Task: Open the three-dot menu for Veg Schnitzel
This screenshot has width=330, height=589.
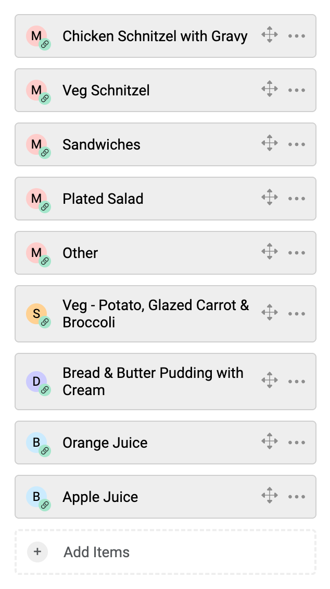Action: tap(296, 90)
